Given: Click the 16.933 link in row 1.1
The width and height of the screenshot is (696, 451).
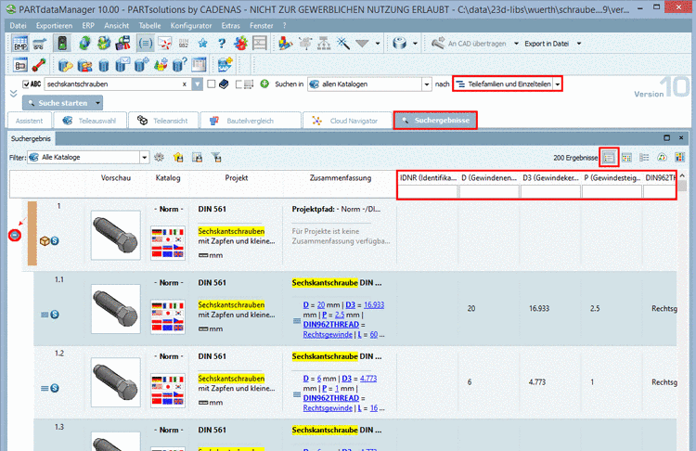Looking at the screenshot, I should click(x=374, y=305).
